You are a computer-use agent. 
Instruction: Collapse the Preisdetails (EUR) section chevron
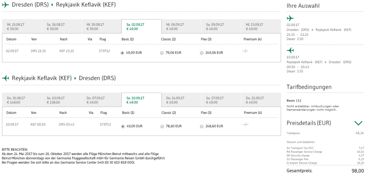tap(358, 123)
